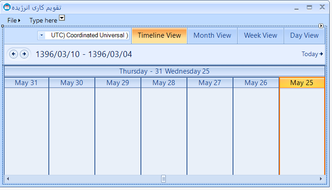Go to next date range arrow
The image size is (332, 190).
pyautogui.click(x=24, y=54)
